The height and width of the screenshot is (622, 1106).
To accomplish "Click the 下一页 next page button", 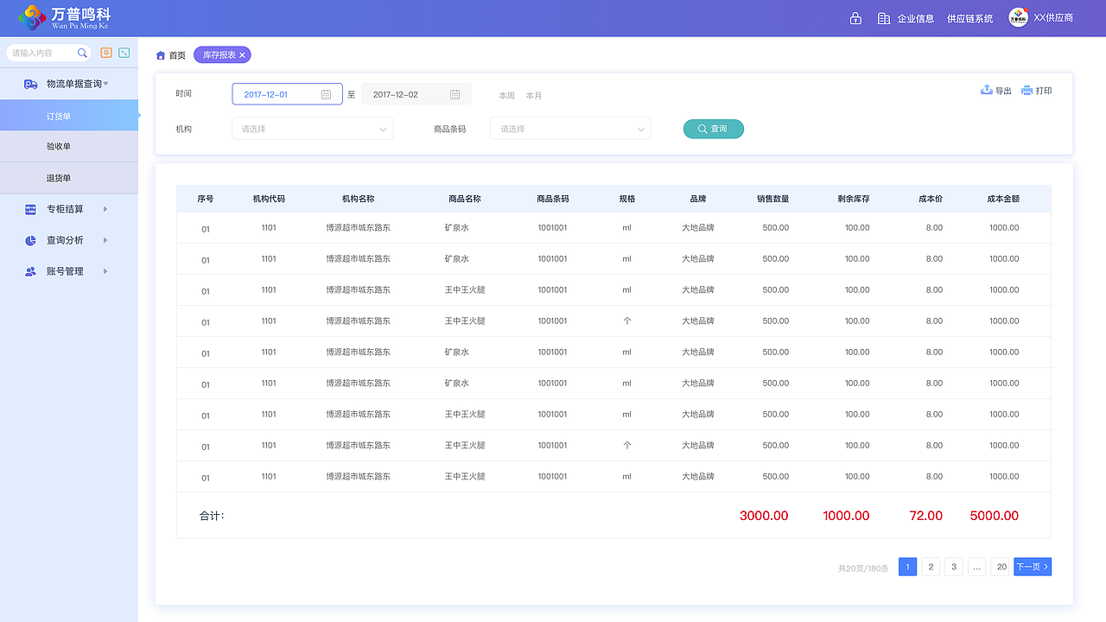I will [x=1033, y=567].
